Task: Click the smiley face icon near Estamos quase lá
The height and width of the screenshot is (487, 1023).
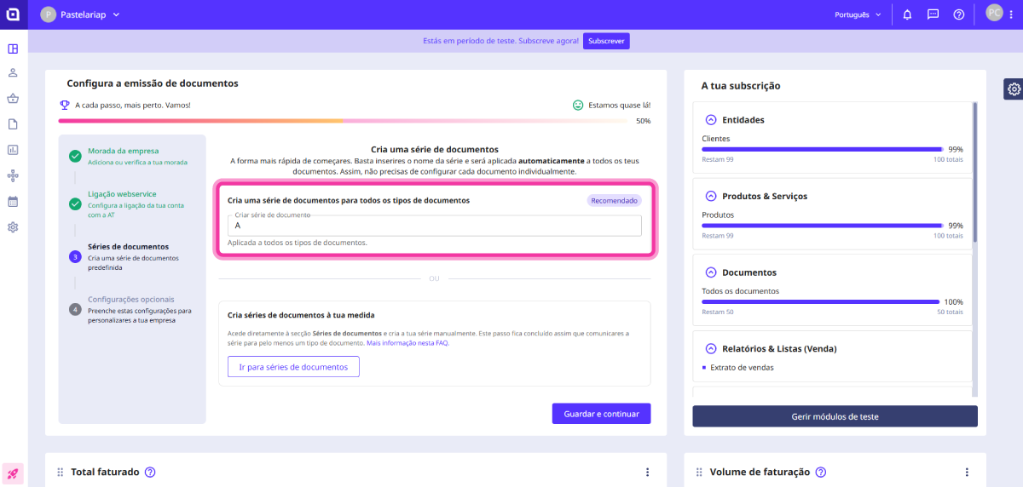Action: (x=578, y=106)
